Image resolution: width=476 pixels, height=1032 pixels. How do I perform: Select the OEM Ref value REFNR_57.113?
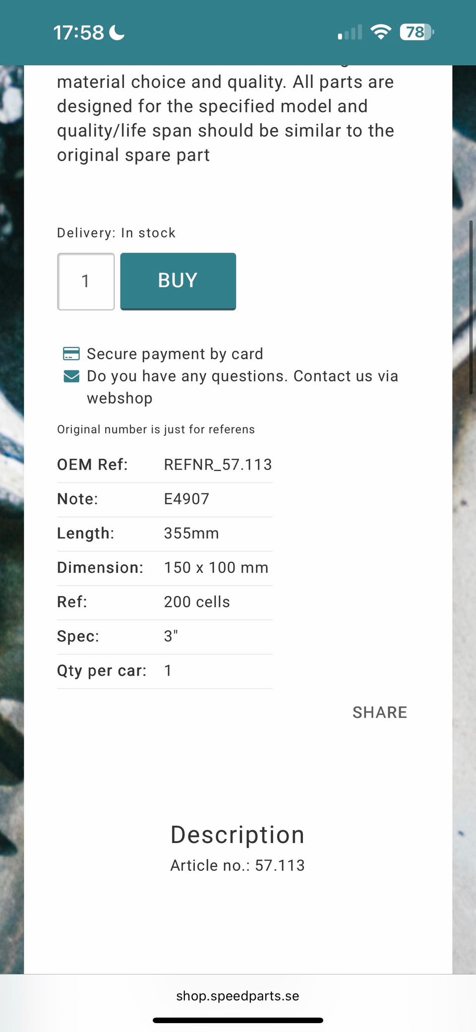point(218,465)
